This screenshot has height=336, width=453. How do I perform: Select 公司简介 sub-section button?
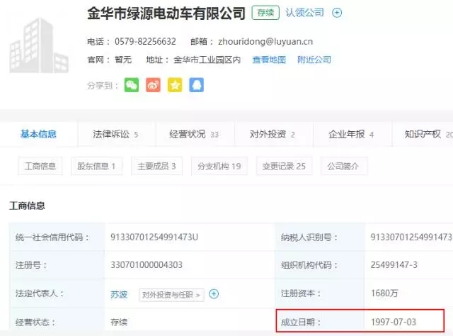tap(344, 166)
